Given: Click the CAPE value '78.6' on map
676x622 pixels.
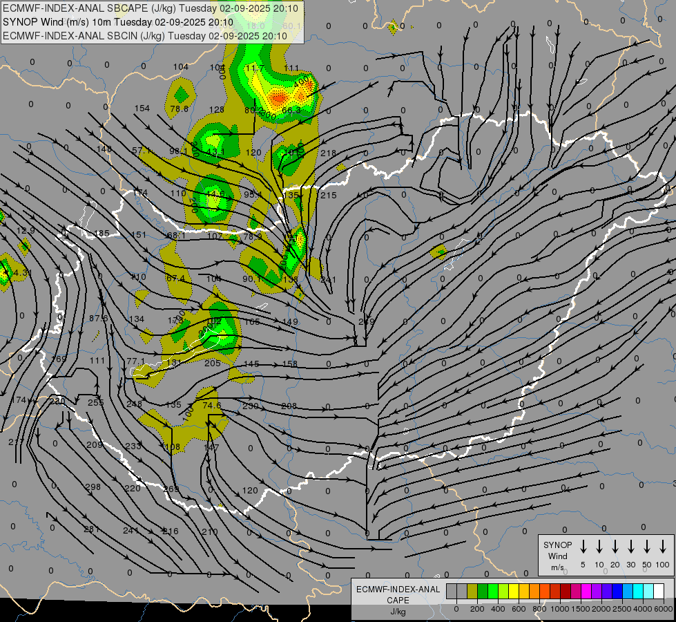Looking at the screenshot, I should [x=179, y=109].
